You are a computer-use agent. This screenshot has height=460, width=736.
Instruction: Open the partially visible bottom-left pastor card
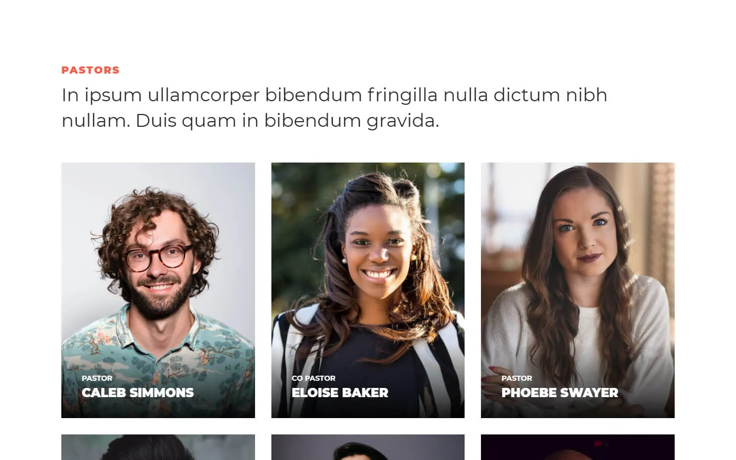click(x=158, y=447)
